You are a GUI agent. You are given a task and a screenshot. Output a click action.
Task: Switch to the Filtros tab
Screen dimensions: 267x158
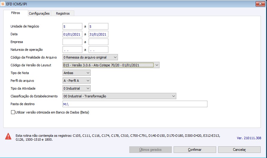point(16,13)
